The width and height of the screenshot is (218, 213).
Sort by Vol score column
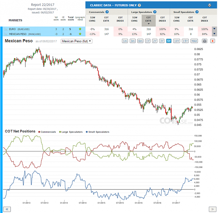pyautogui.click(x=56, y=19)
